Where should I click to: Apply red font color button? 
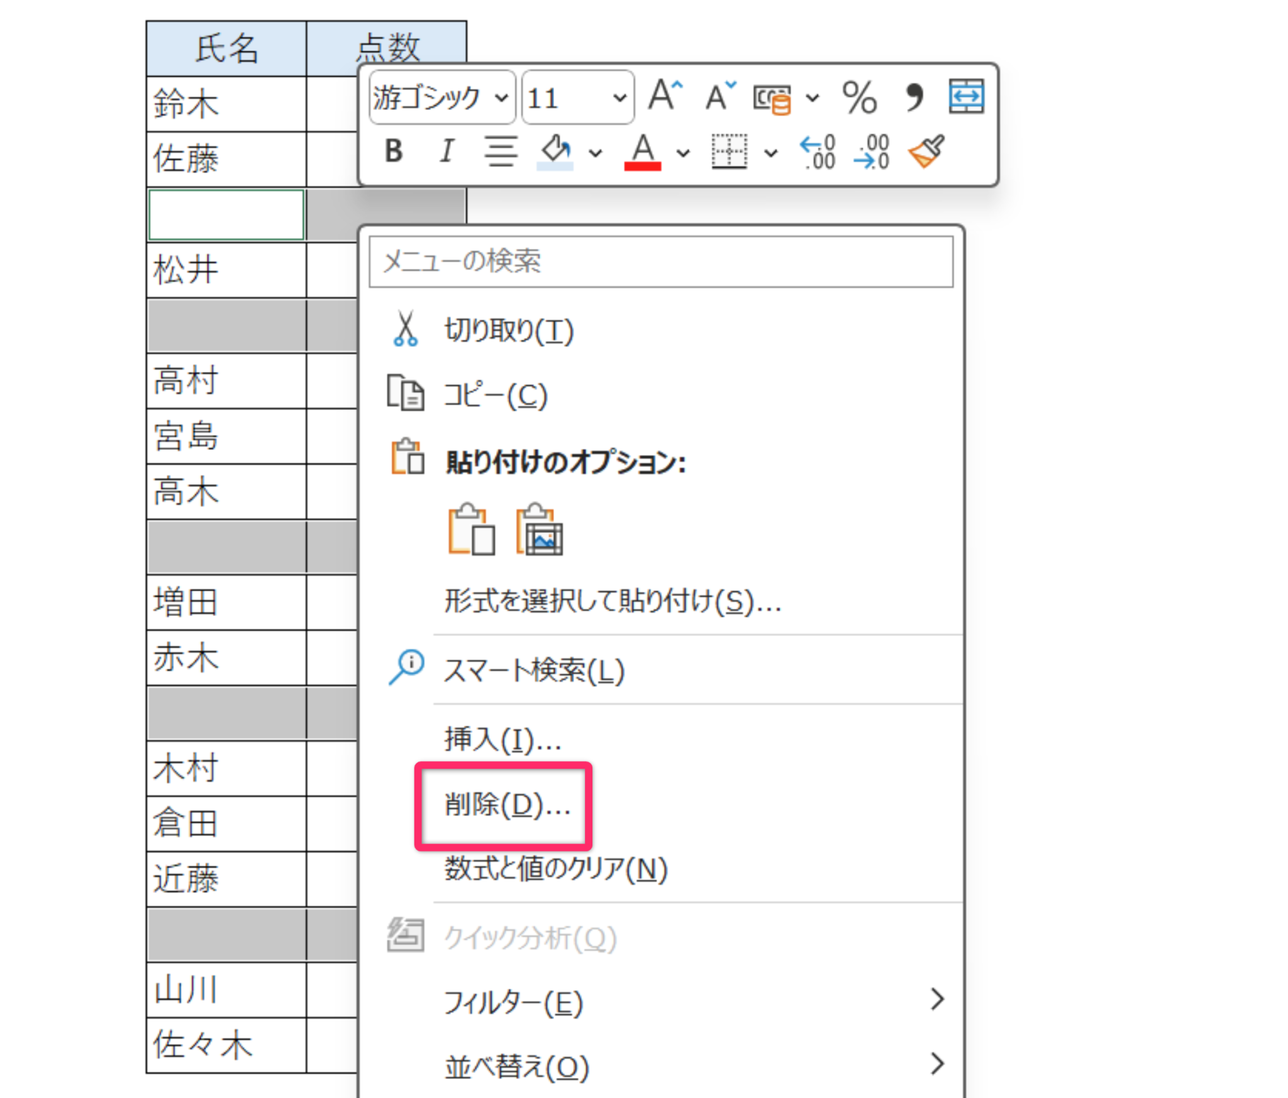tap(642, 151)
